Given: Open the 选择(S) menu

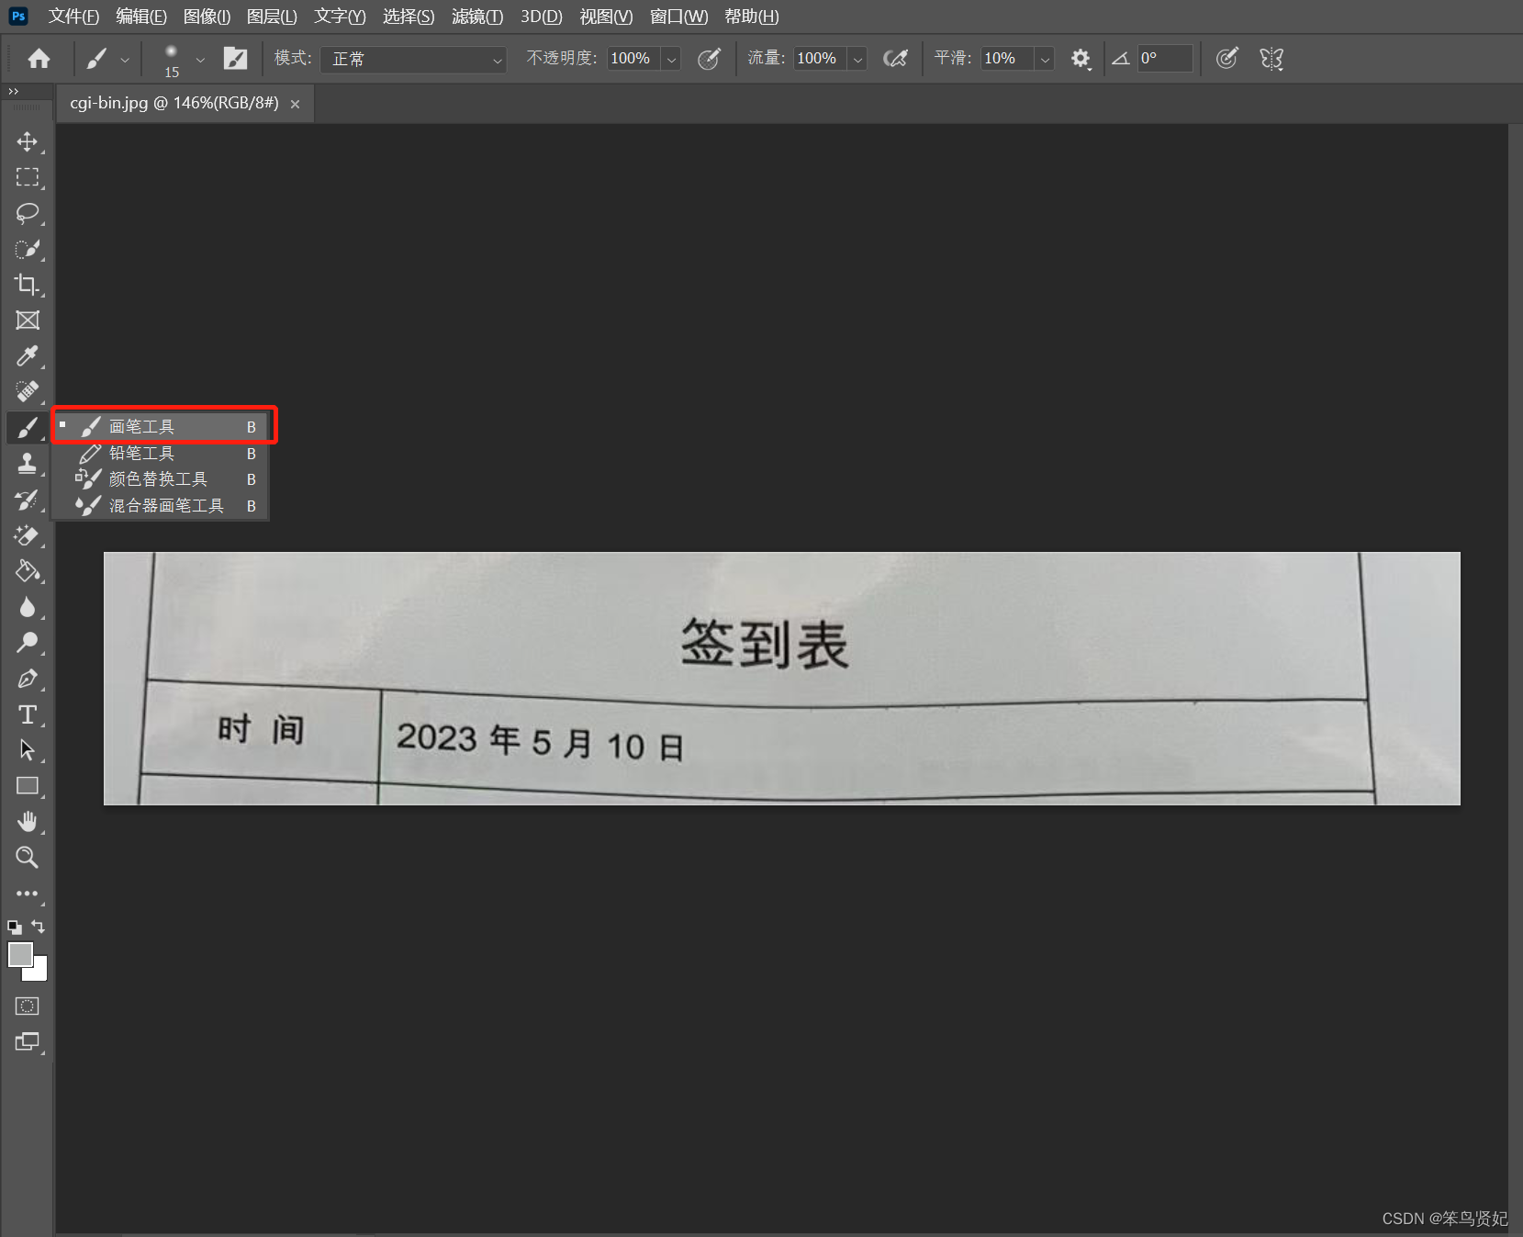Looking at the screenshot, I should coord(409,17).
